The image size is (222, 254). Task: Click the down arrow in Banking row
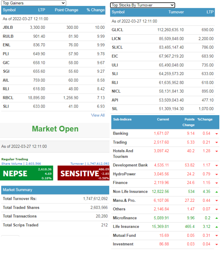pyautogui.click(x=216, y=134)
